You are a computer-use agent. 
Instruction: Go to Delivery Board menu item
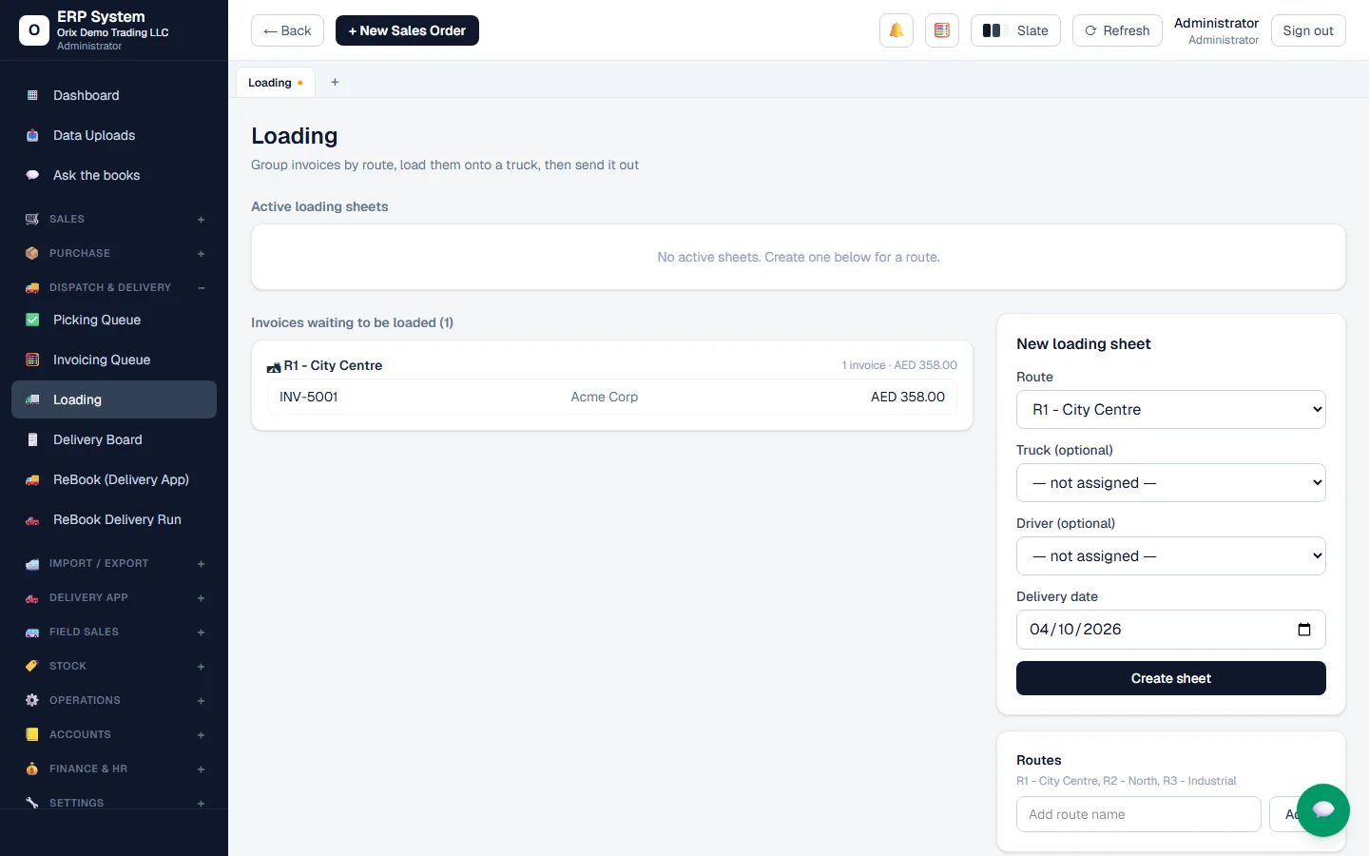click(x=114, y=439)
